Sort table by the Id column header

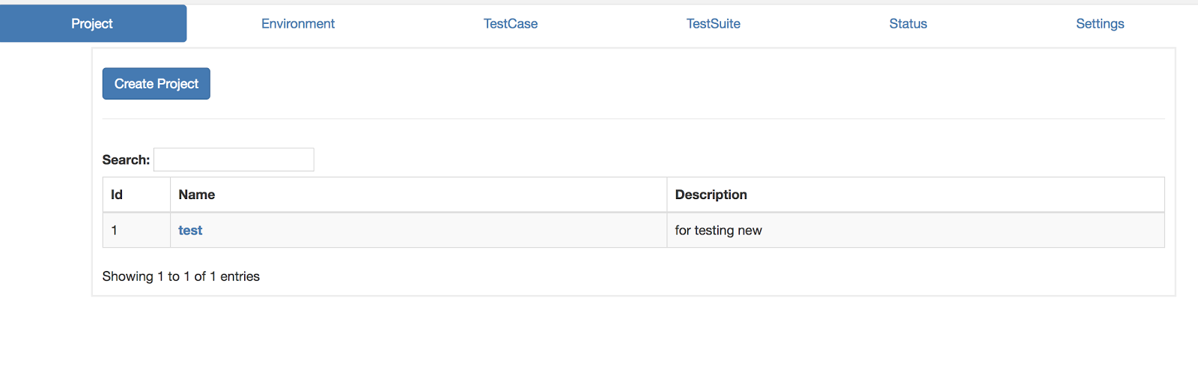[118, 195]
